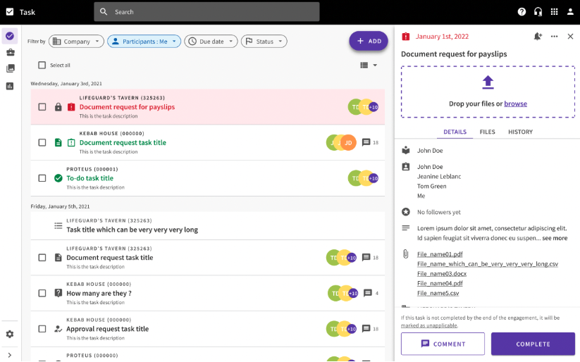Image resolution: width=580 pixels, height=362 pixels.
Task: Expand description with see more
Action: (555, 238)
